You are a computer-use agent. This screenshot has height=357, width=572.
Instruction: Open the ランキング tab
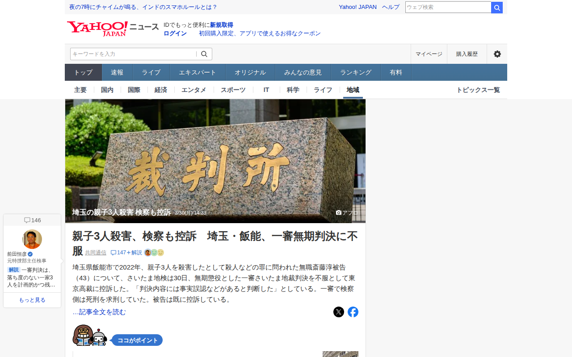coord(356,72)
